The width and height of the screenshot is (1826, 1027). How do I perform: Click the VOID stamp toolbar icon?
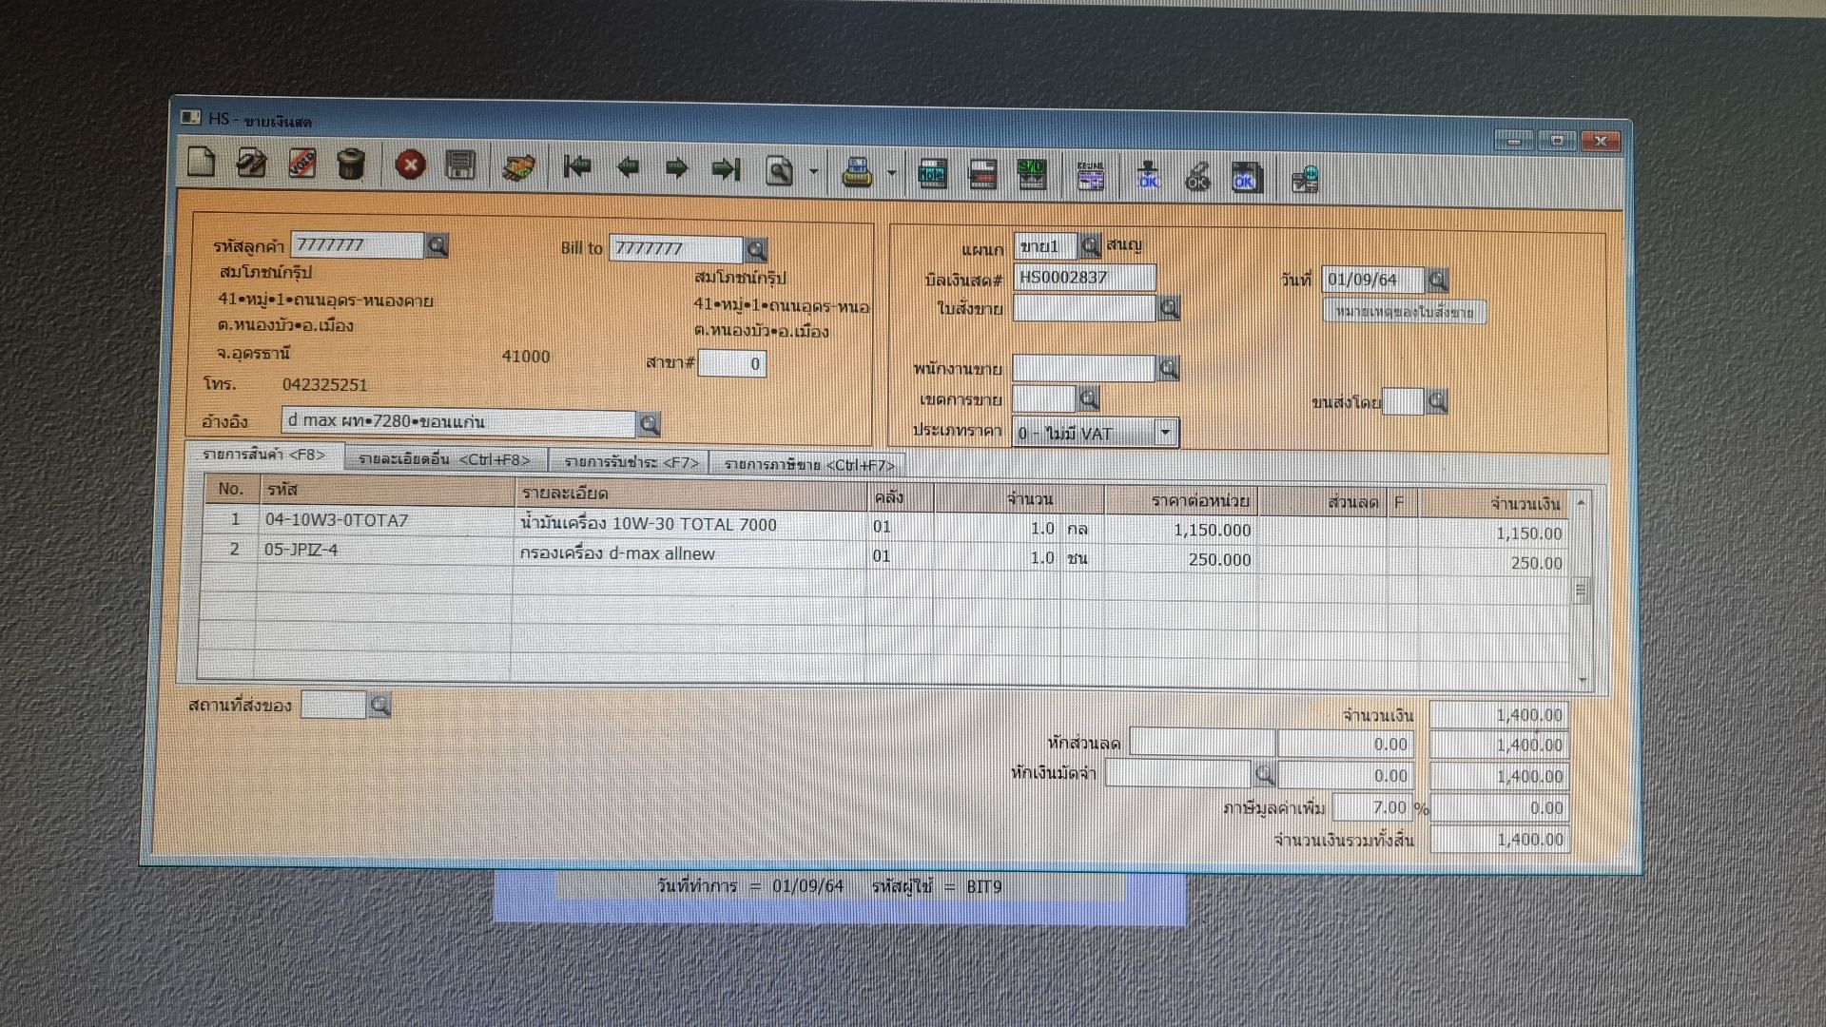point(301,164)
